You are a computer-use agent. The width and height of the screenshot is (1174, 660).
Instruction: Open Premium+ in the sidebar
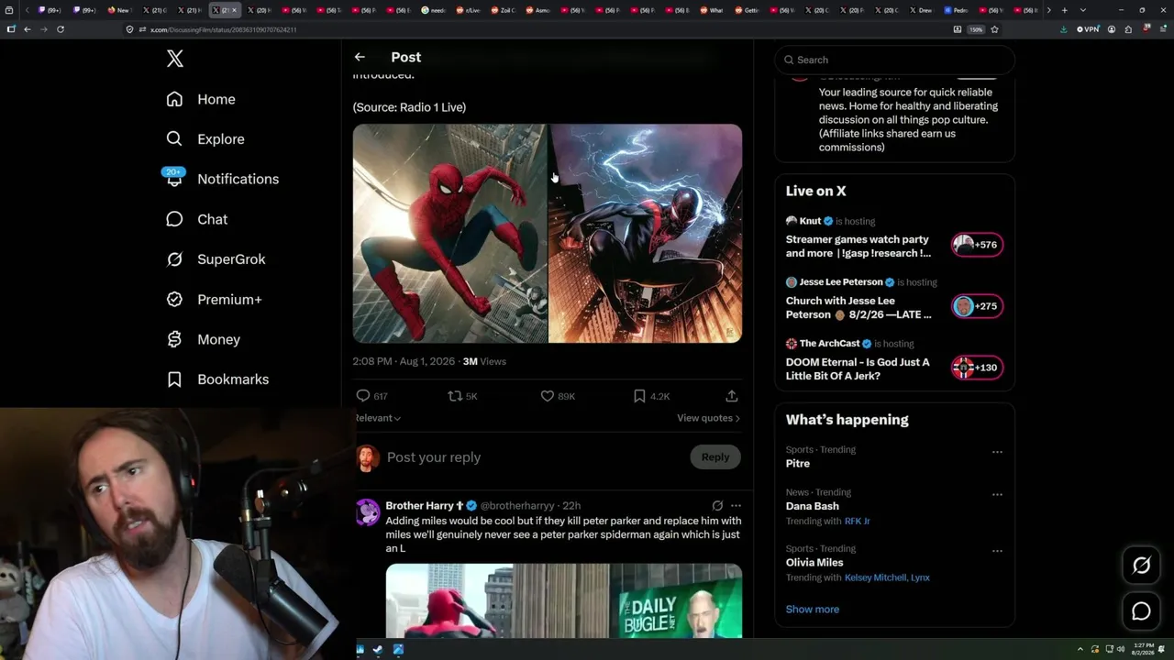coord(215,300)
